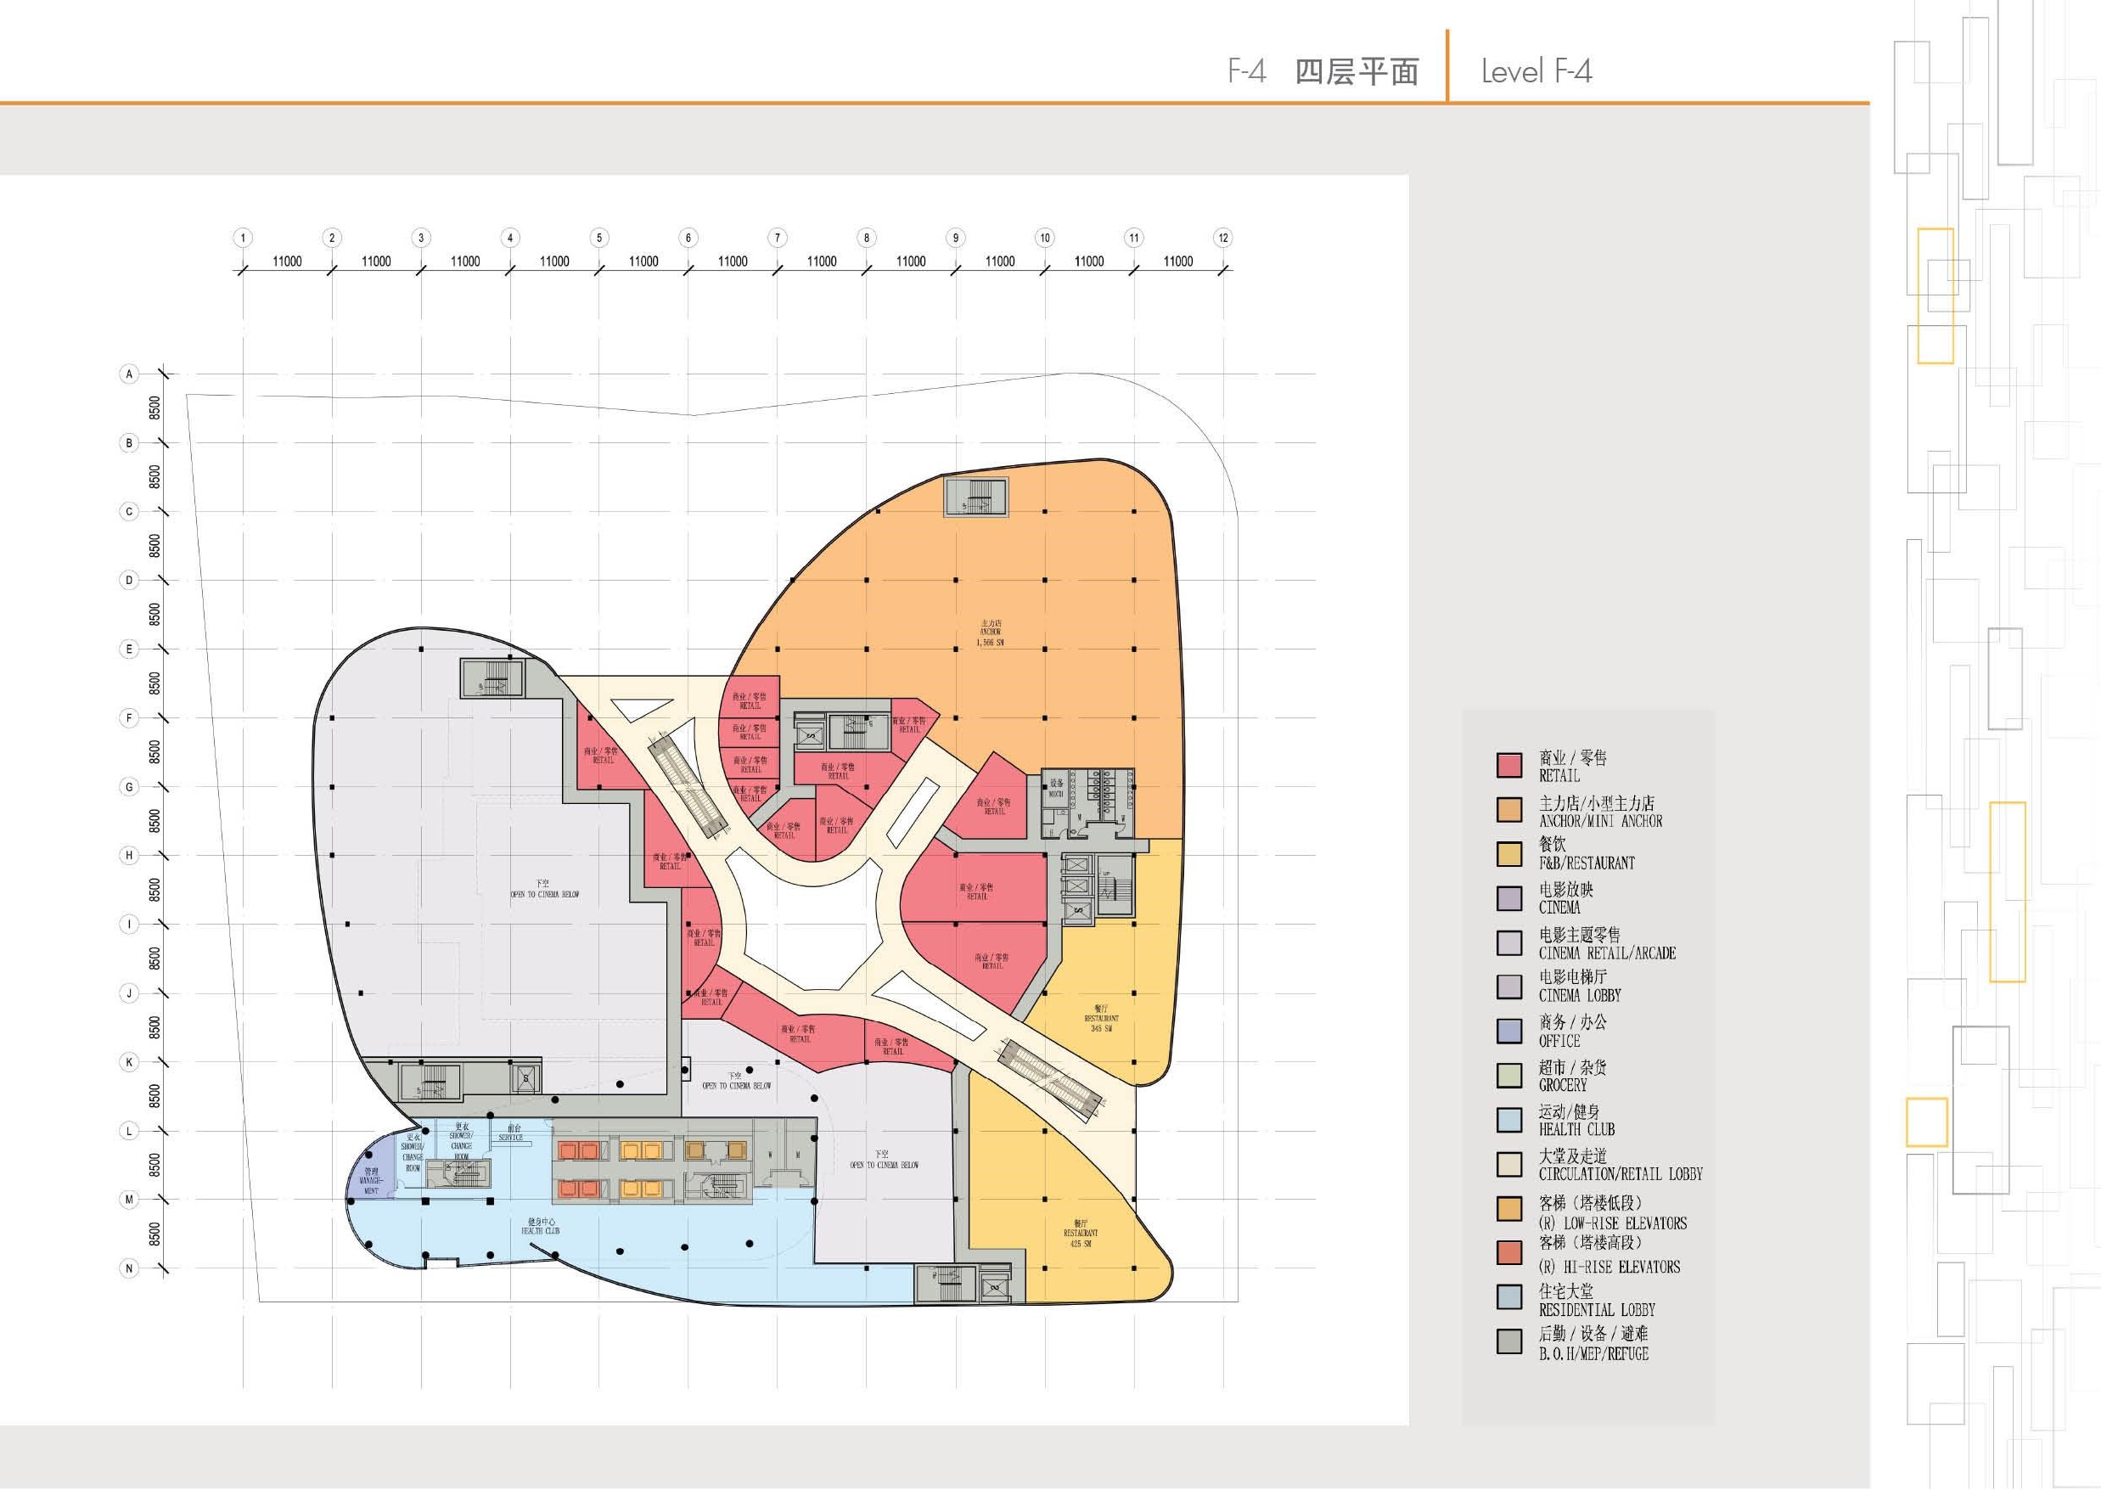Click the 'CINEMA LOBBY' legend text

1580,996
